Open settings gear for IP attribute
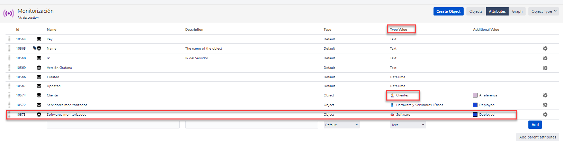 tap(545, 58)
